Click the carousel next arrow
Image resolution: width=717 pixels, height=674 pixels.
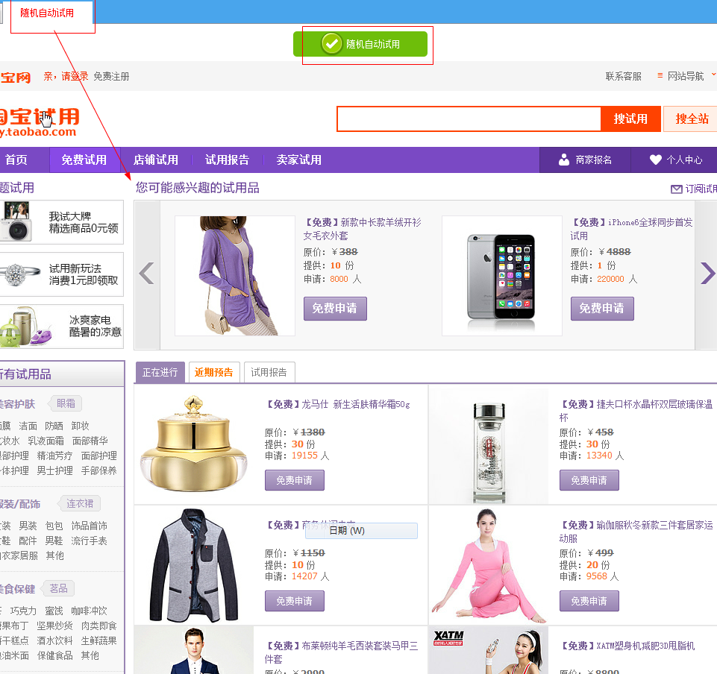tap(707, 274)
